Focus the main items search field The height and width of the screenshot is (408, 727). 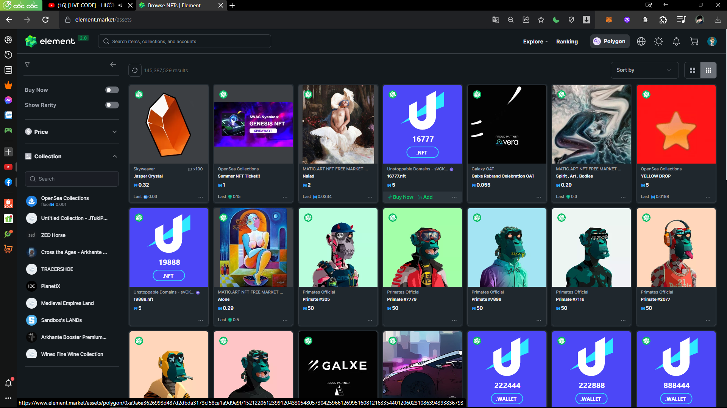pyautogui.click(x=184, y=42)
